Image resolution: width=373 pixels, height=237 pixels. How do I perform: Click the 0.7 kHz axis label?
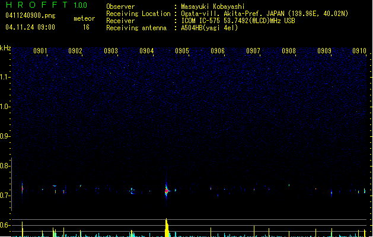(x=5, y=196)
